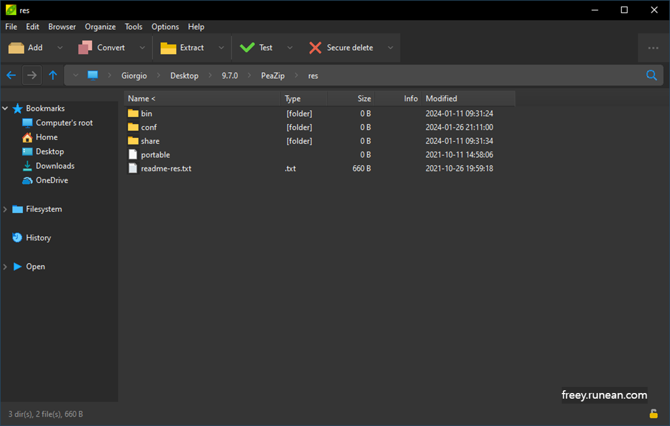Viewport: 670px width, 426px height.
Task: Navigate to 9.7.0 in breadcrumb
Action: click(x=229, y=76)
